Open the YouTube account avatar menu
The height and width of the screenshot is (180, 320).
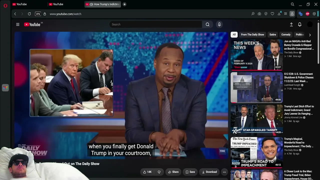click(x=310, y=24)
